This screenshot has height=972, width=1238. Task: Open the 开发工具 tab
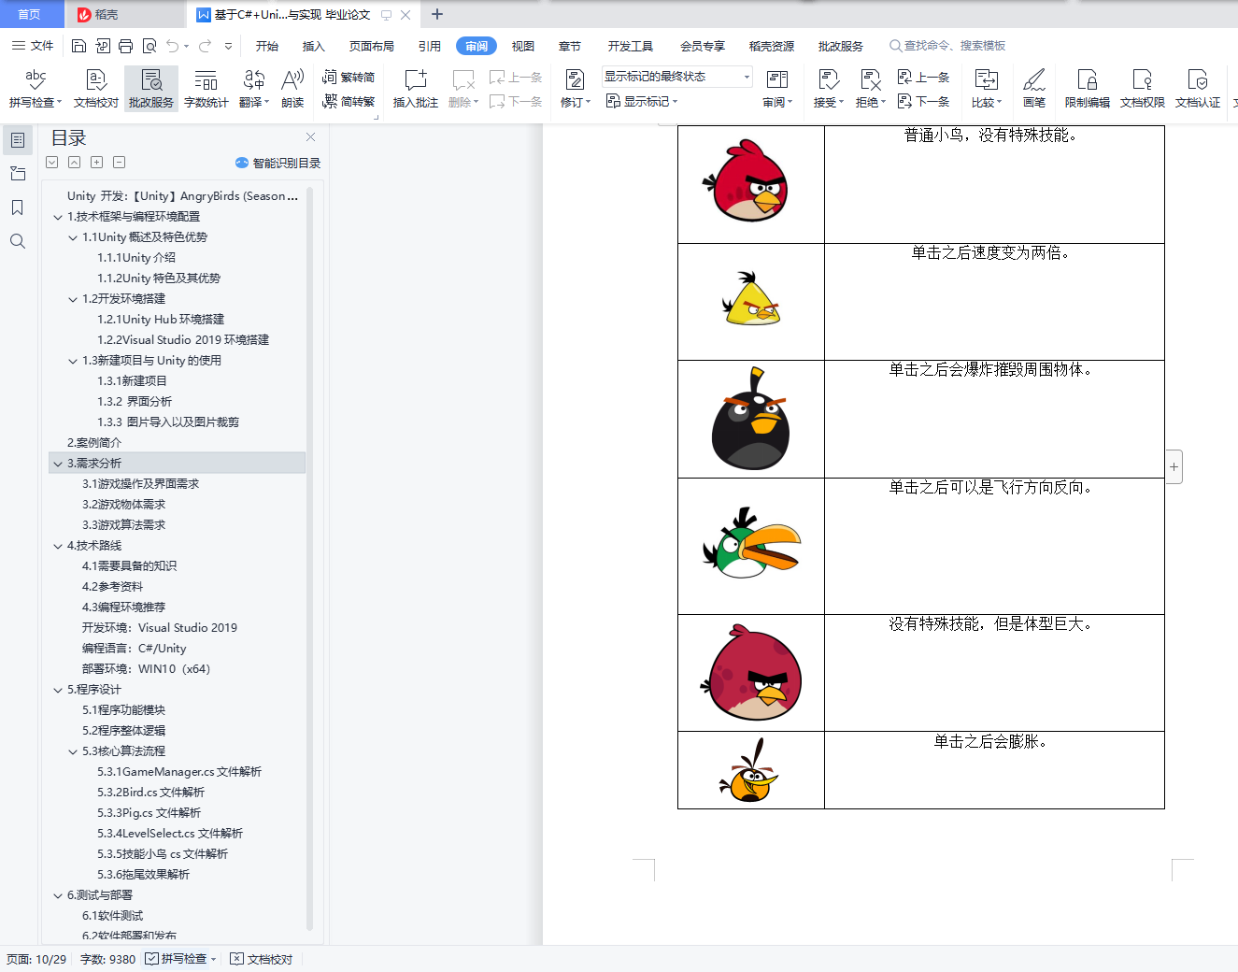[631, 46]
